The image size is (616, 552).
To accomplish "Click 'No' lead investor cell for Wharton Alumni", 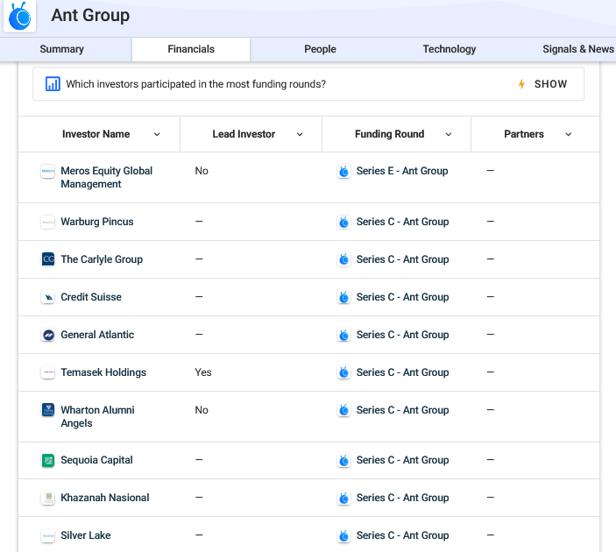I will (202, 410).
